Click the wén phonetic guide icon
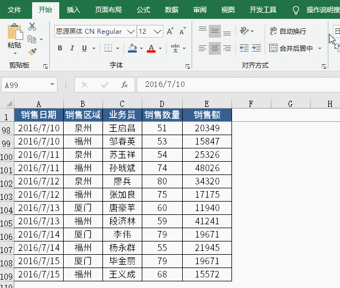 pos(175,48)
